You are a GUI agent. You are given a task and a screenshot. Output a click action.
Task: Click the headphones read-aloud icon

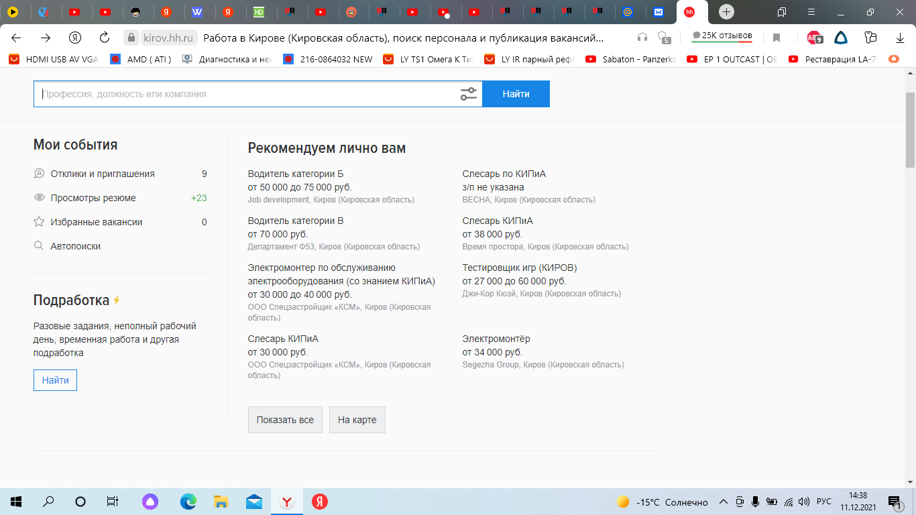(x=642, y=38)
